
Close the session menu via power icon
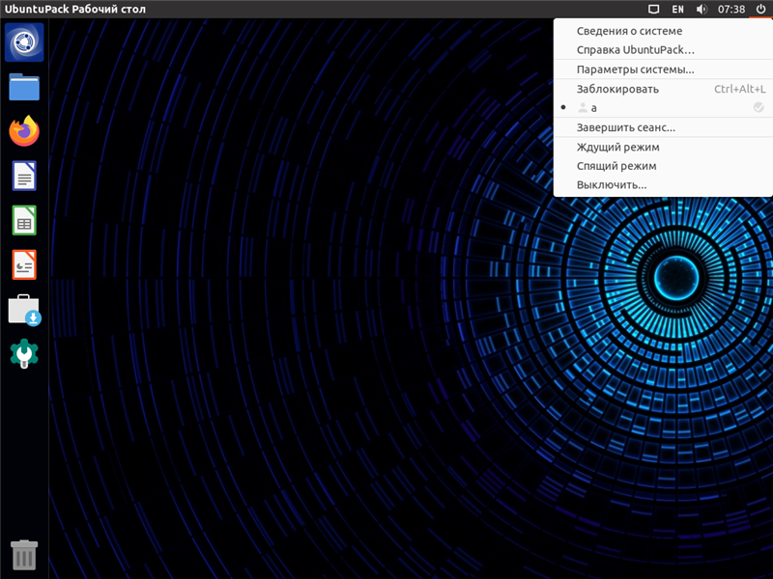(760, 9)
